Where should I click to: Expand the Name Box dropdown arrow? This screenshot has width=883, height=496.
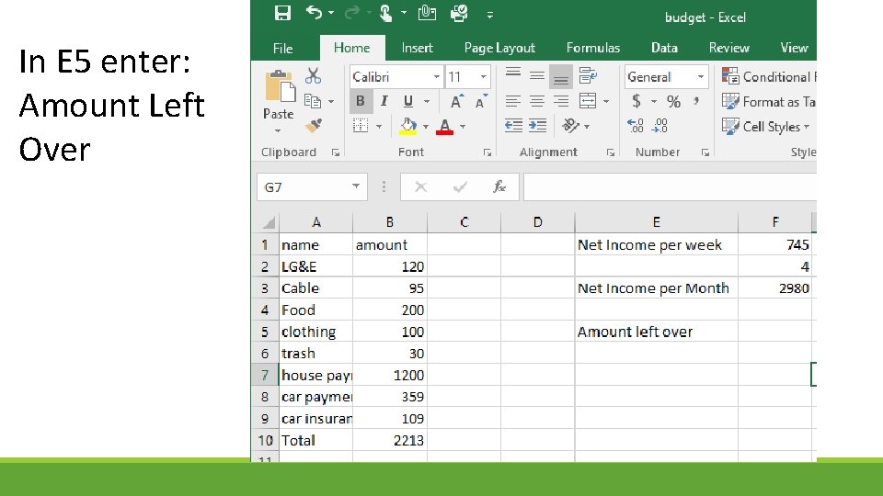[356, 186]
